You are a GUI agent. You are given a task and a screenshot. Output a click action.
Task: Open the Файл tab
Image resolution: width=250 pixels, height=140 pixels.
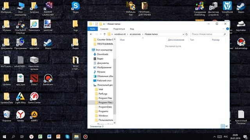[93, 29]
